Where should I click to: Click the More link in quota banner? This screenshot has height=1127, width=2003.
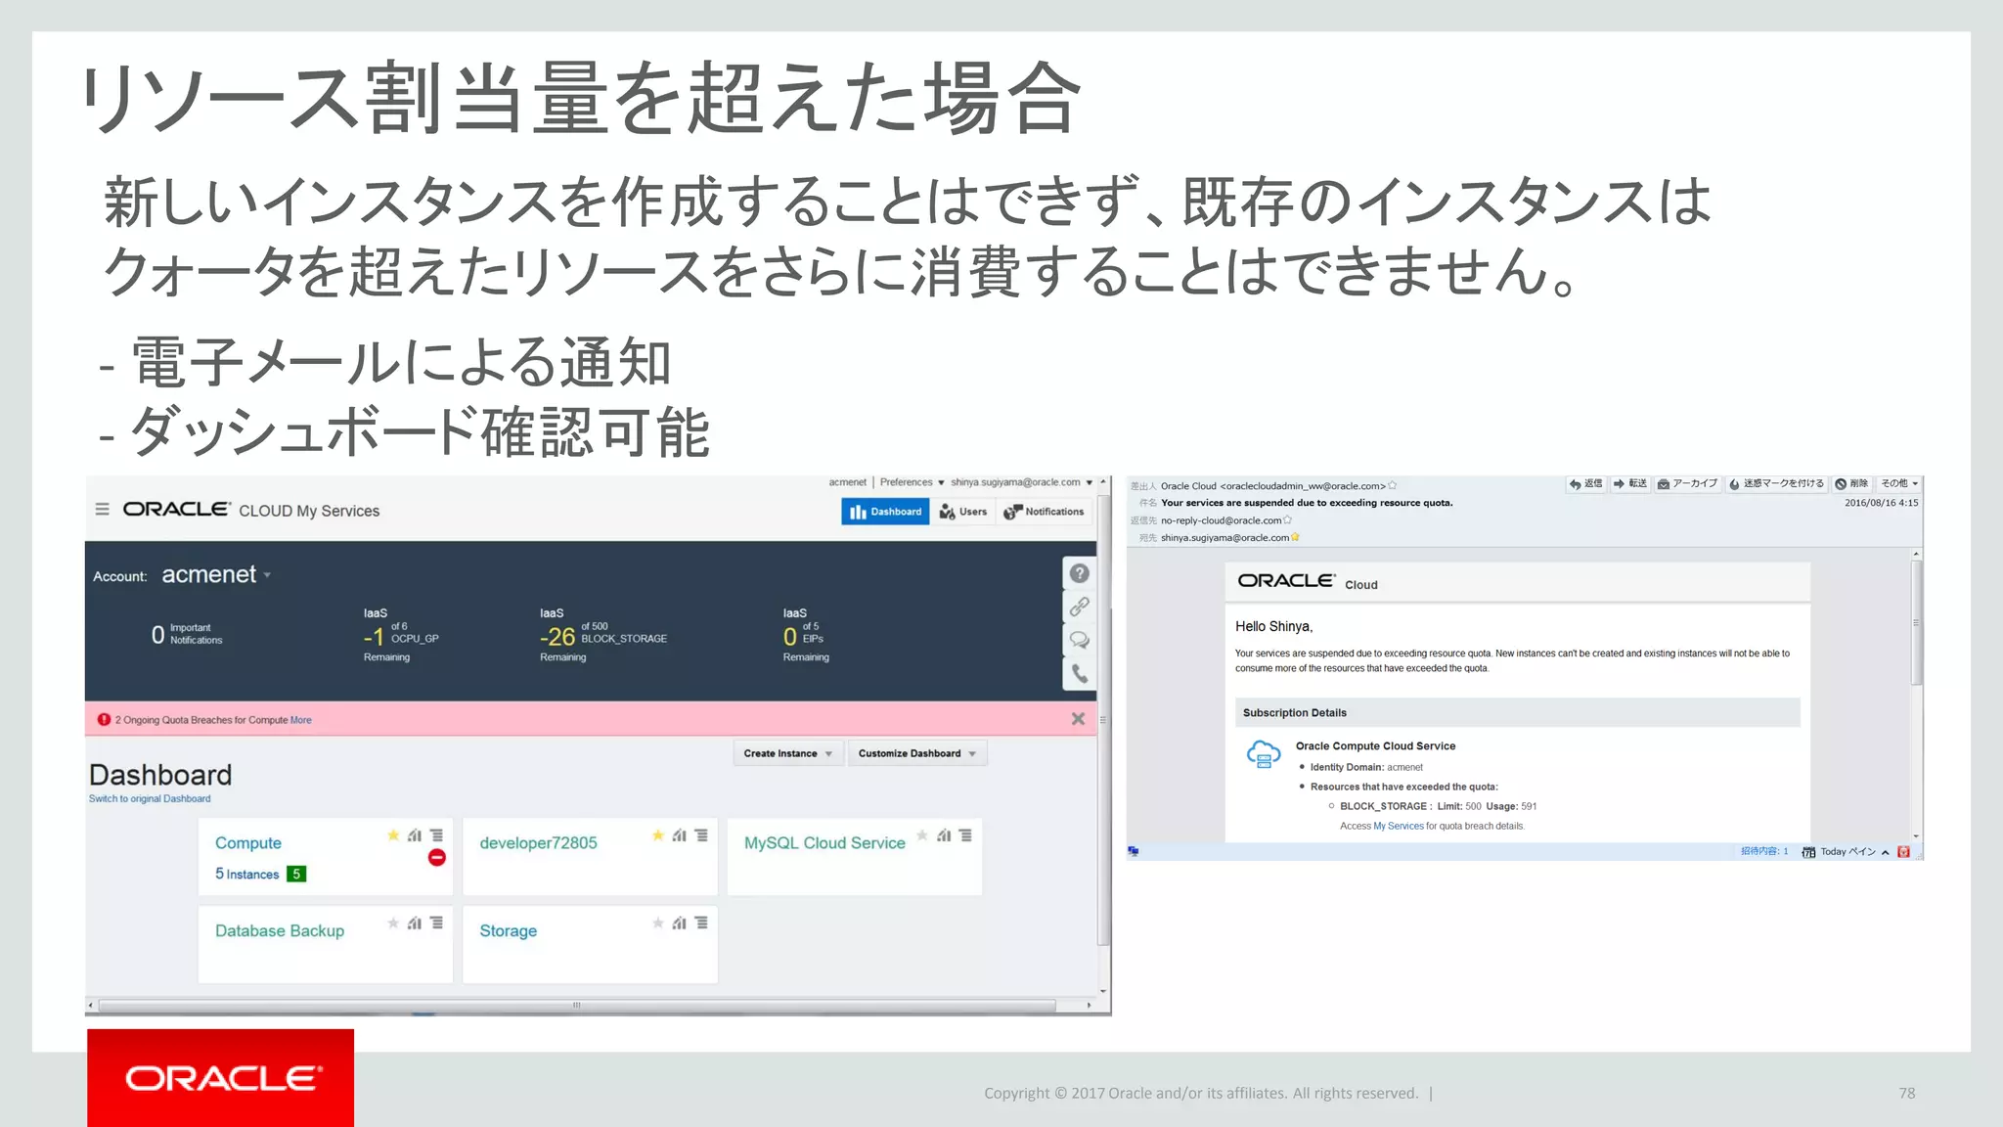300,720
